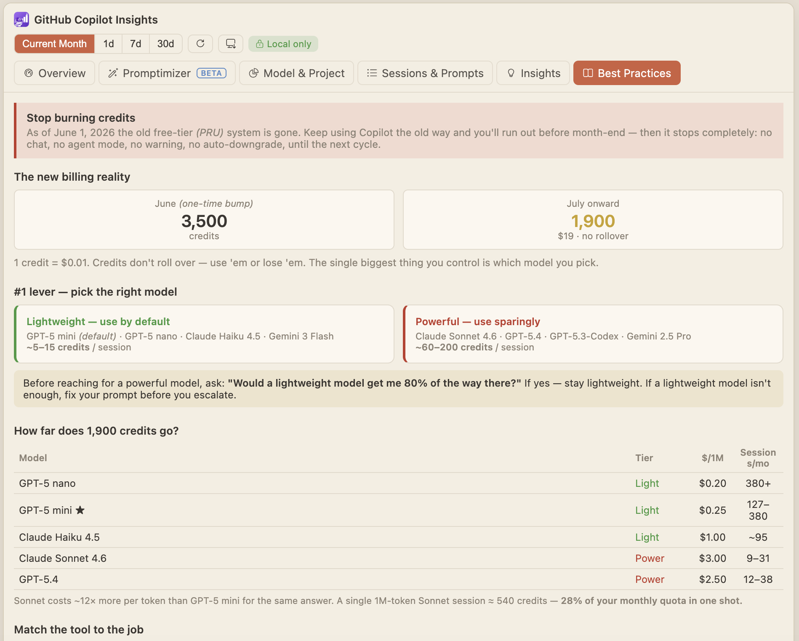Select the 1d time range
The height and width of the screenshot is (641, 799).
click(109, 44)
